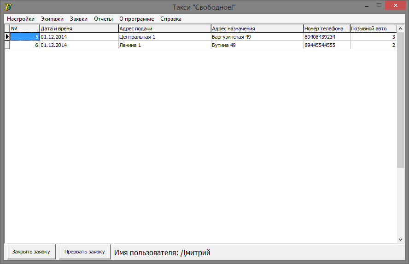Click the taxi app icon in title bar
The width and height of the screenshot is (409, 264).
8,7
